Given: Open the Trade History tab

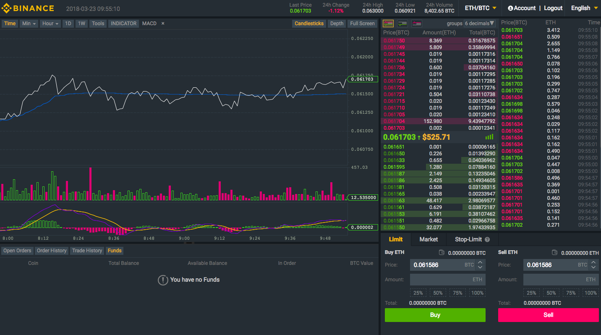Looking at the screenshot, I should tap(87, 251).
